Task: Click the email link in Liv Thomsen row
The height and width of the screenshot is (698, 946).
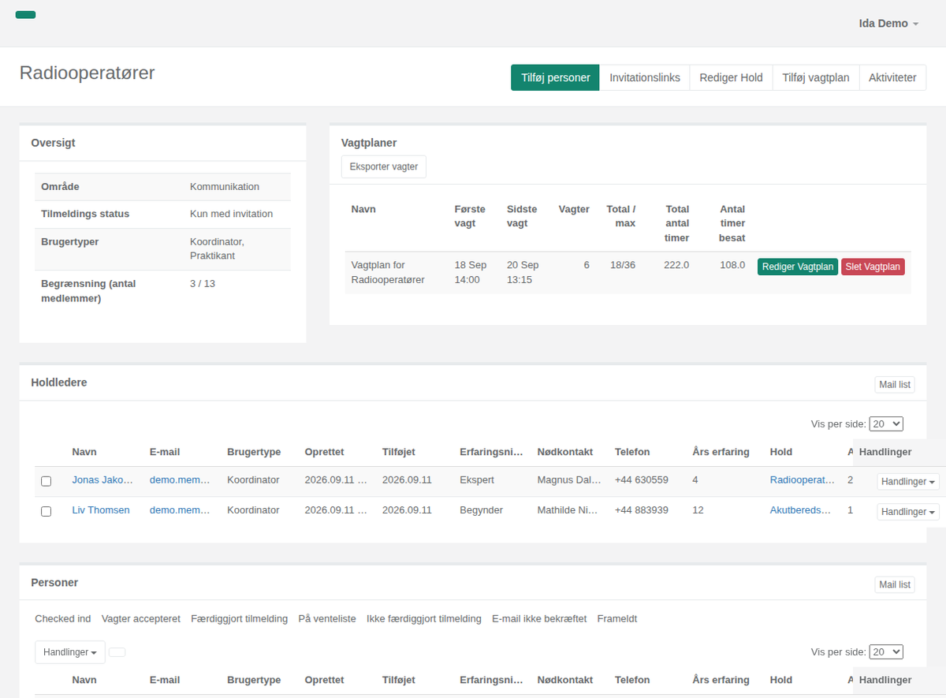Action: [x=180, y=510]
